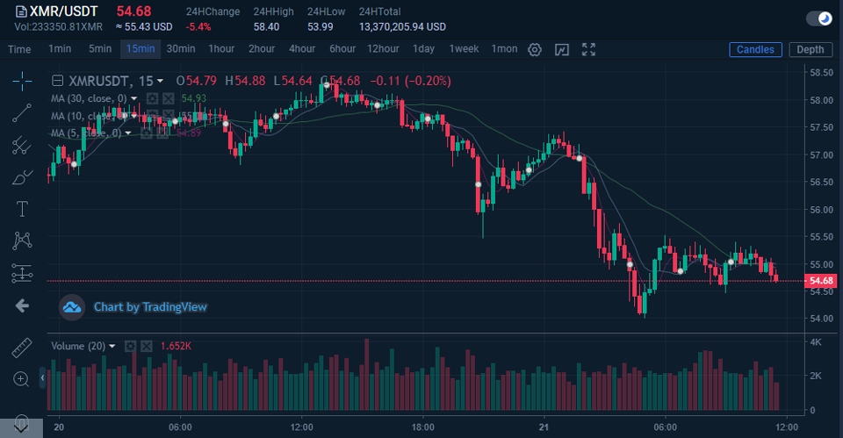Select the ruler measure tool
The image size is (843, 438).
coord(22,348)
